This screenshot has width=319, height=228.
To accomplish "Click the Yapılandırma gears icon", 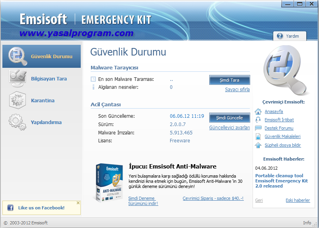I will (18, 122).
